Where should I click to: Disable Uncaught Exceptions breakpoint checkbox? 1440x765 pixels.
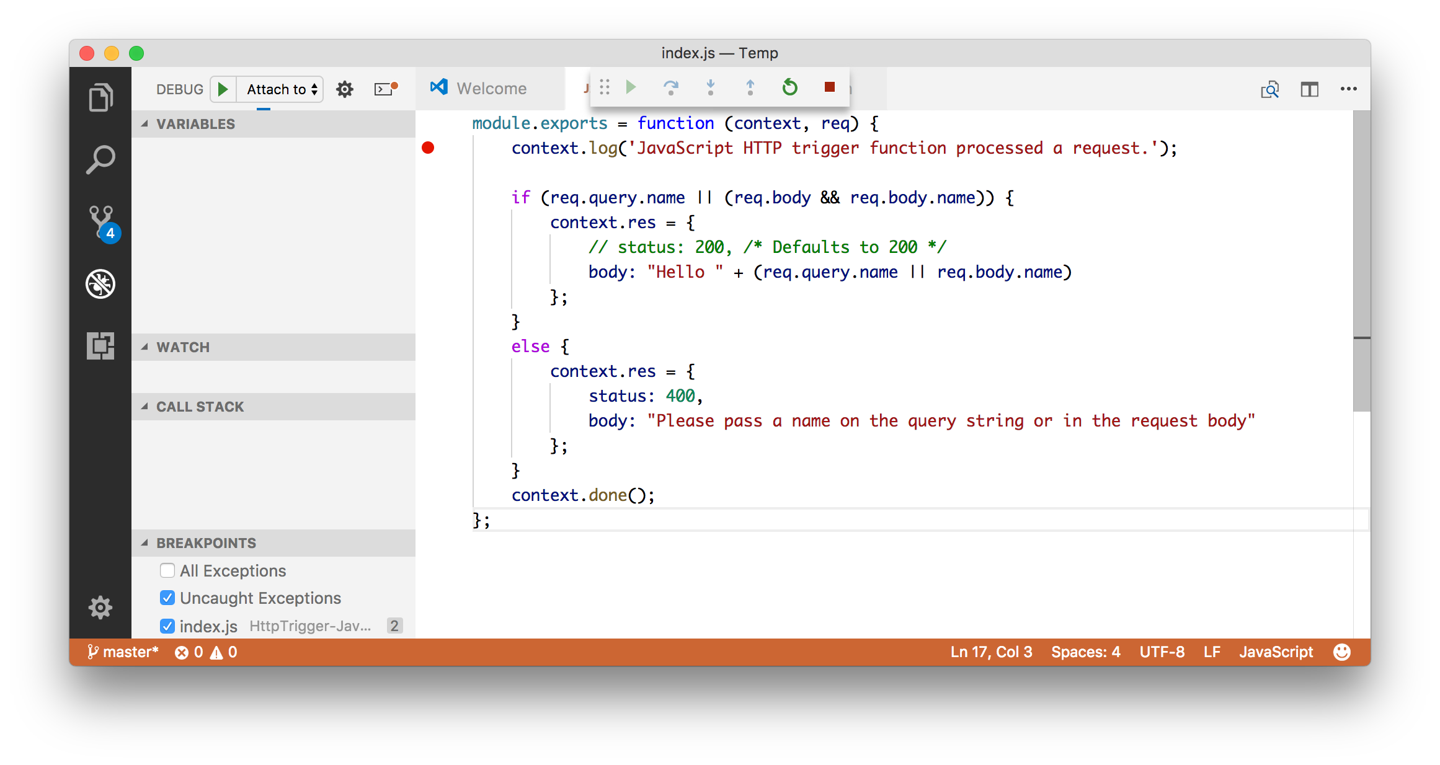pos(167,598)
